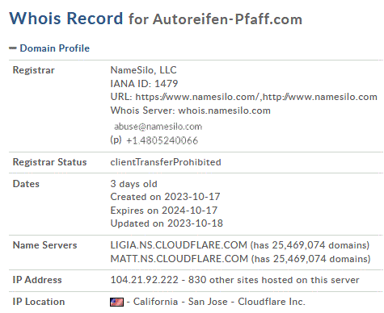Screen dimensions: 384x313
Task: Click the MATT.NS.CLOUDFLARE.COM name server
Action: (x=179, y=259)
